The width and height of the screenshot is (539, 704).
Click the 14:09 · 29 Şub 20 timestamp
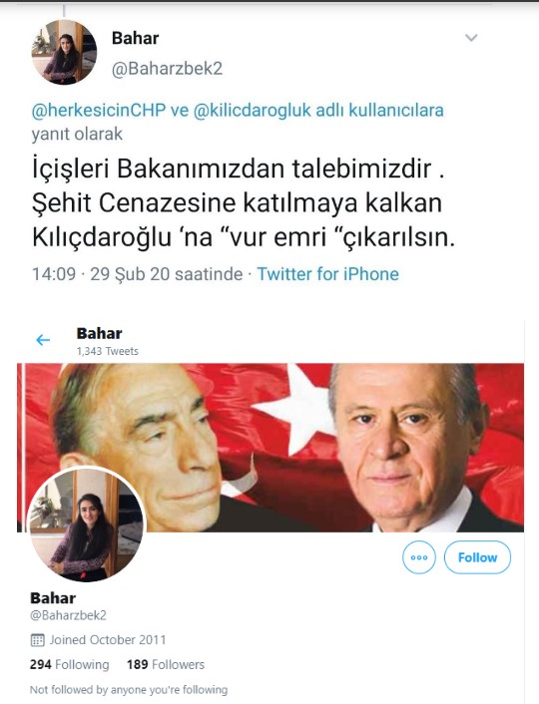137,274
